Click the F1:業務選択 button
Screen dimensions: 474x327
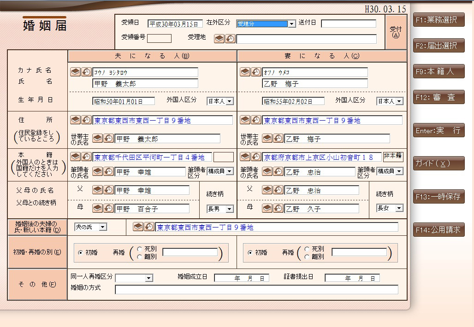point(438,20)
